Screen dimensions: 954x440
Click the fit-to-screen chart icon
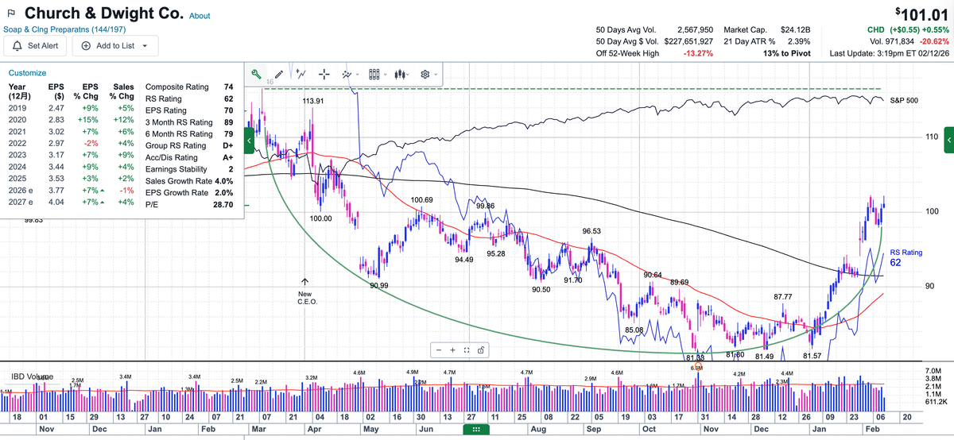tap(467, 349)
